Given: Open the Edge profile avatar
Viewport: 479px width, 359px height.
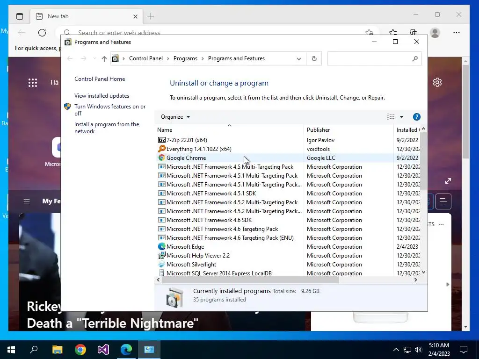Looking at the screenshot, I should pos(435,33).
